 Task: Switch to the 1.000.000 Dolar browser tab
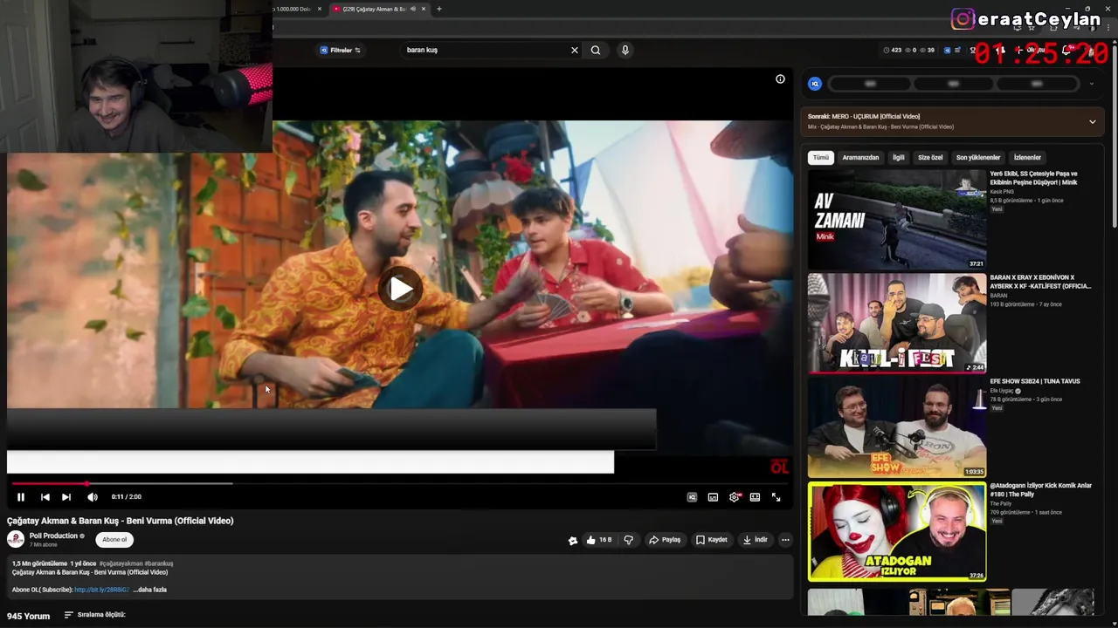(x=292, y=9)
